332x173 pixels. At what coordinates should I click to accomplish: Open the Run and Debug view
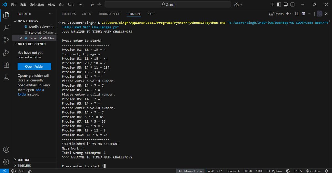pos(6,53)
